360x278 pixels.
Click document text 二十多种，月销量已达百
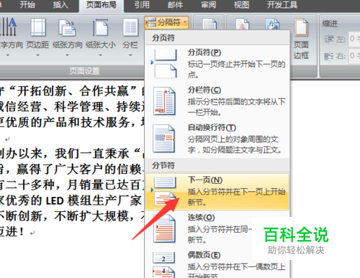(x=73, y=185)
